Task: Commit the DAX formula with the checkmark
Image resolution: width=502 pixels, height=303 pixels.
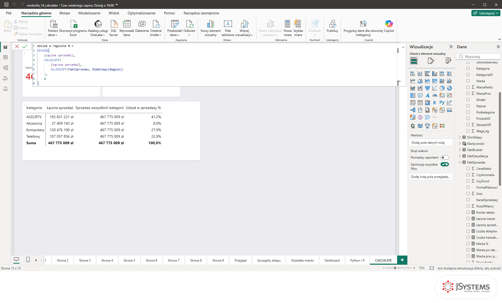Action: coord(25,46)
